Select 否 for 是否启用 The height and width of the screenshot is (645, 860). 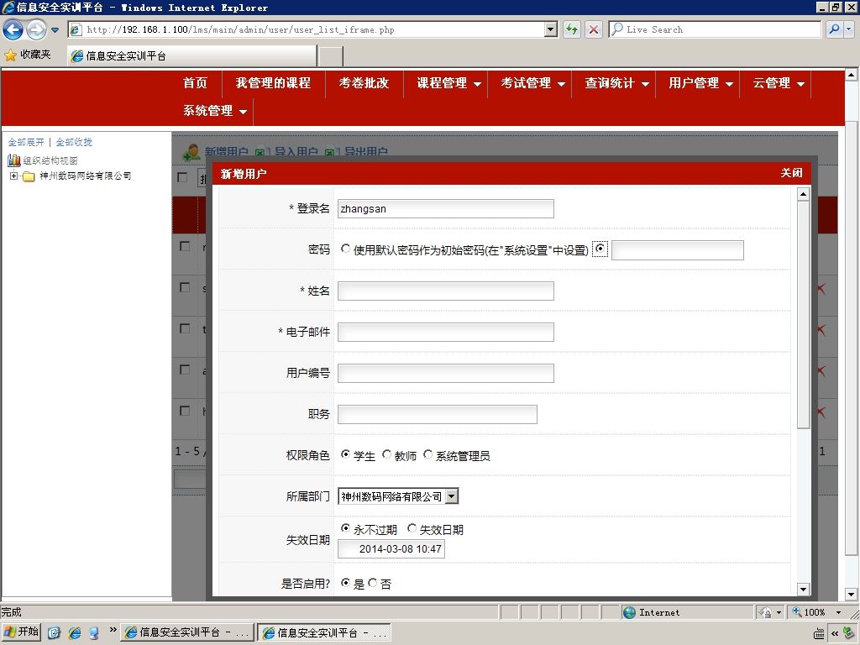click(373, 583)
